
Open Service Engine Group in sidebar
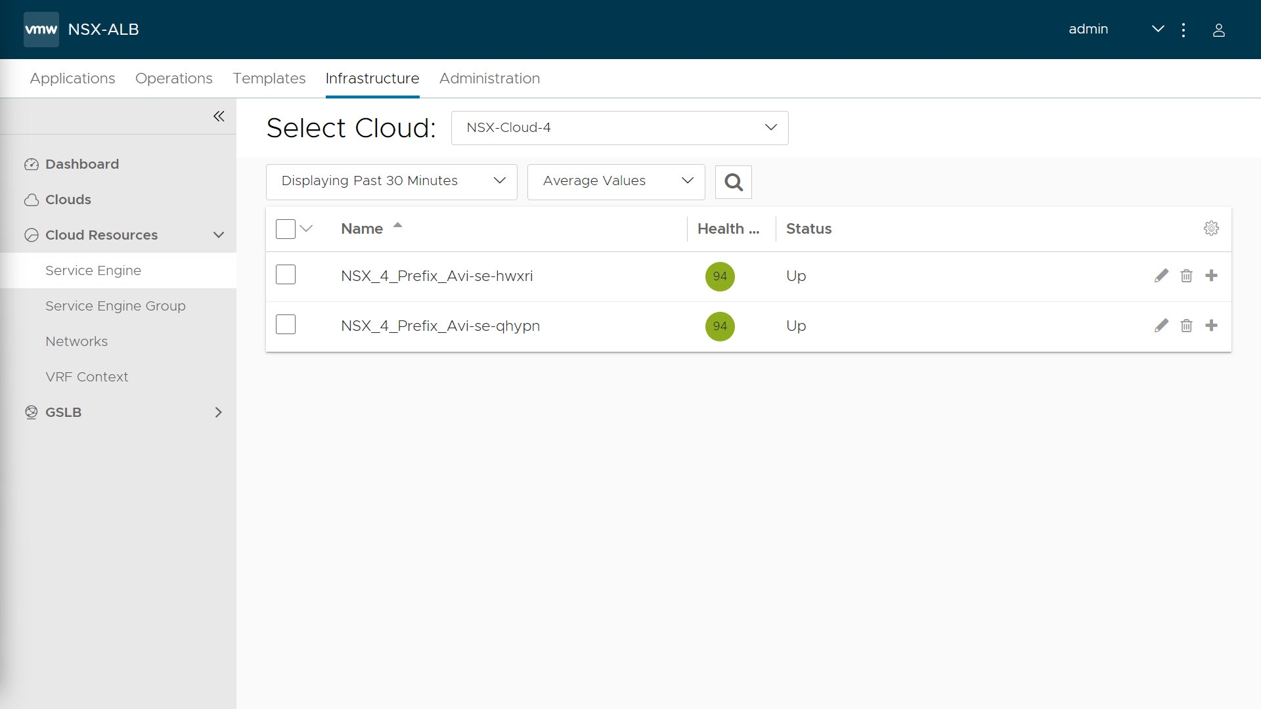click(x=116, y=306)
